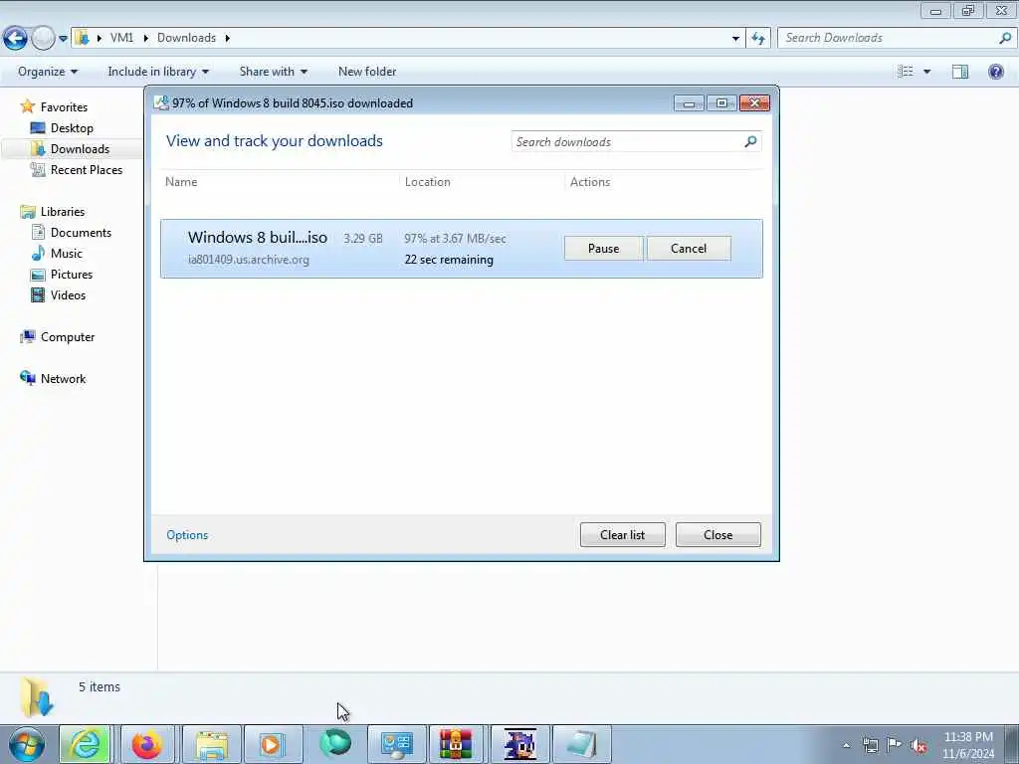Open Desktop in the navigation pane
This screenshot has height=764, width=1019.
(x=72, y=128)
